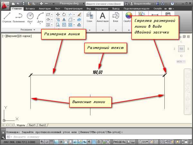The height and width of the screenshot is (145, 193).
Task: Toggle Object Snap in status bar
Action: coord(66,142)
